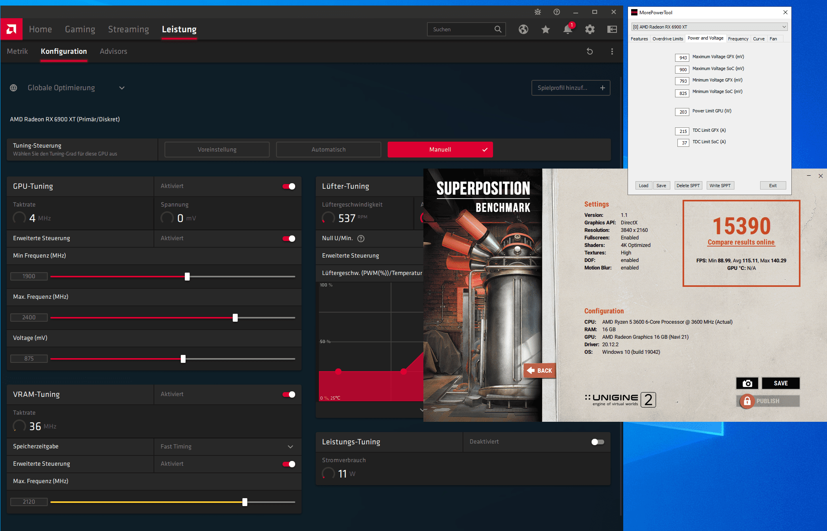Click the PUBLISH button in Superposition
The height and width of the screenshot is (531, 827).
pos(768,401)
